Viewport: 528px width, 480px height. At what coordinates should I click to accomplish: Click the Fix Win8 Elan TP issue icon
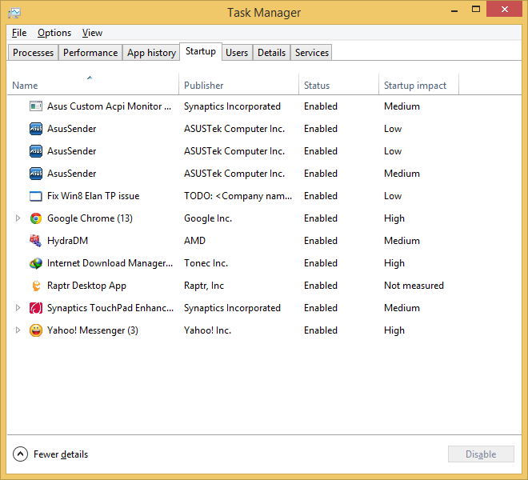36,196
